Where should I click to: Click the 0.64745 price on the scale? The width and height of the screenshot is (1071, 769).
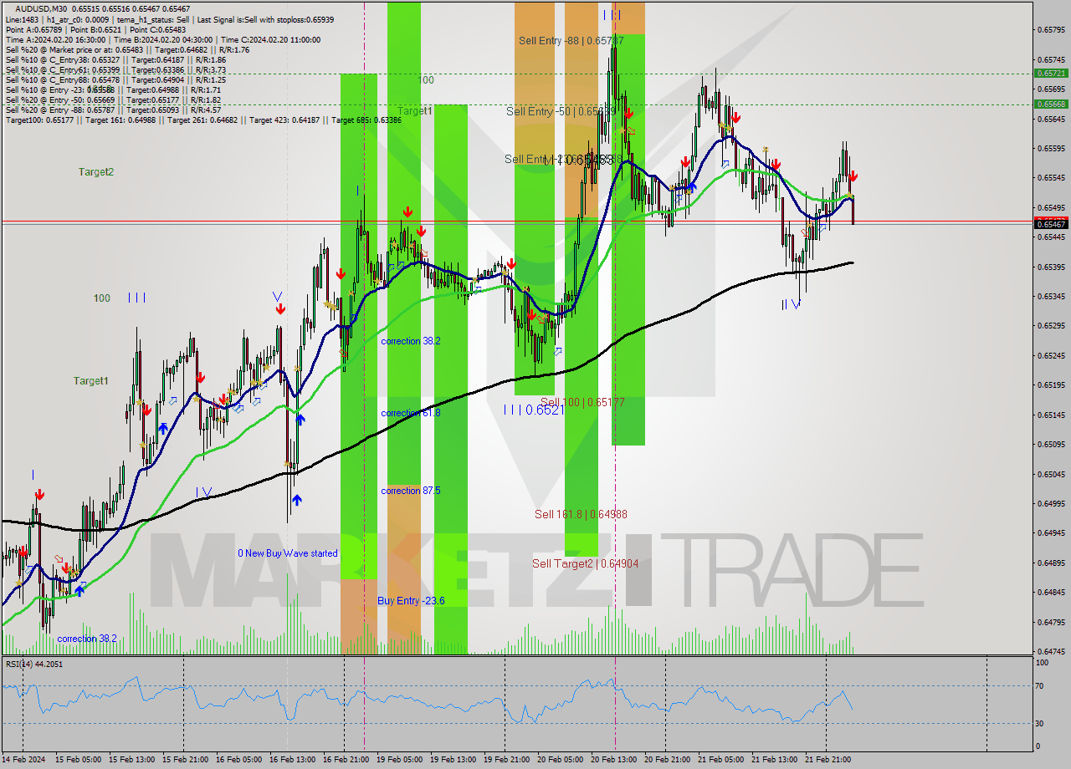[x=1051, y=651]
